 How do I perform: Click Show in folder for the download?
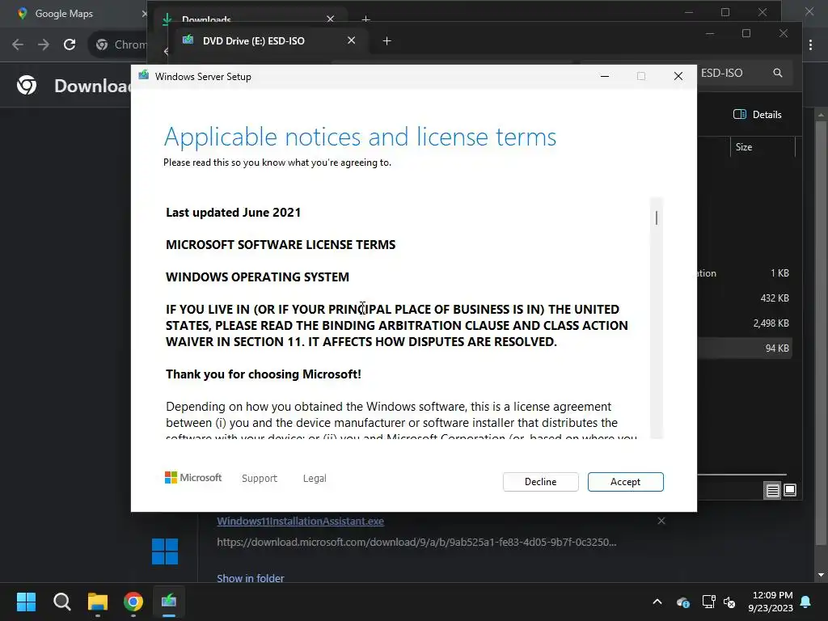click(x=251, y=578)
